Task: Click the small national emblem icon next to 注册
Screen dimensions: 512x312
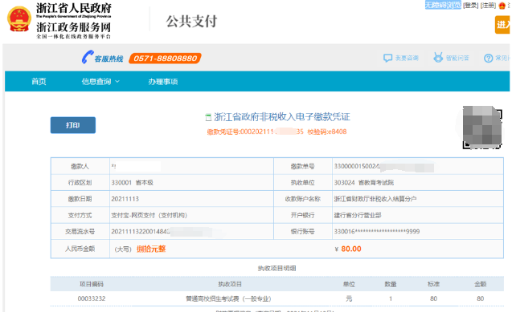Action: click(x=502, y=5)
